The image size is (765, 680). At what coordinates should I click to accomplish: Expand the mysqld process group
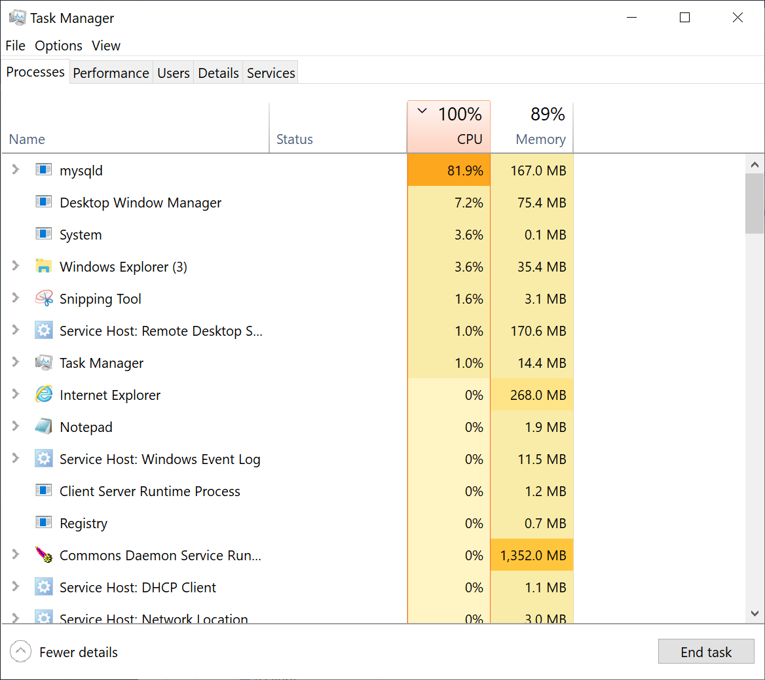pos(16,170)
